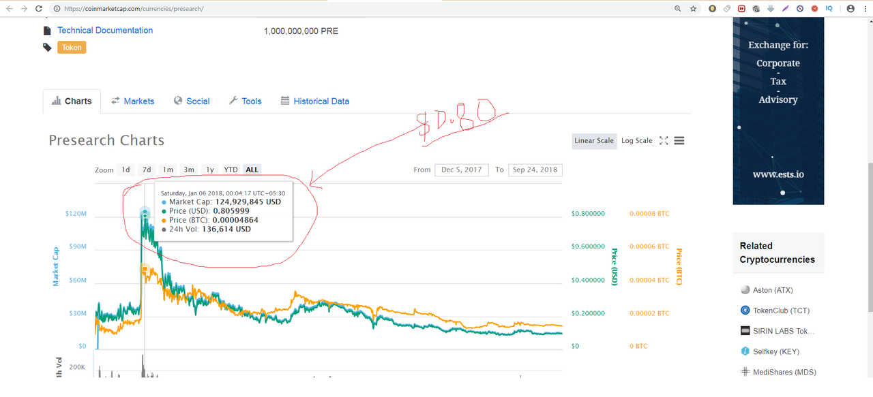Click the orange Token tag button

pyautogui.click(x=72, y=48)
